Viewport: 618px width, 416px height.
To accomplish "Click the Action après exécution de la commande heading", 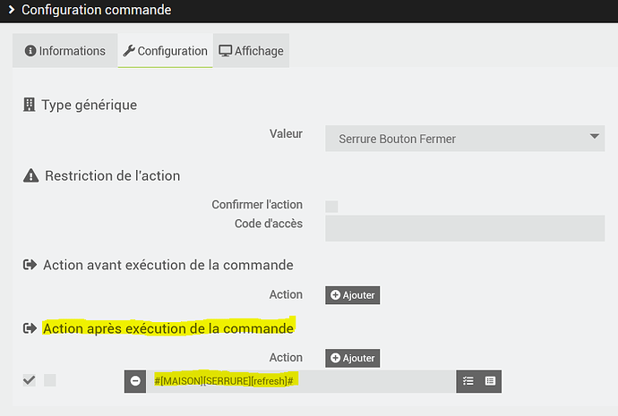I will (x=168, y=328).
